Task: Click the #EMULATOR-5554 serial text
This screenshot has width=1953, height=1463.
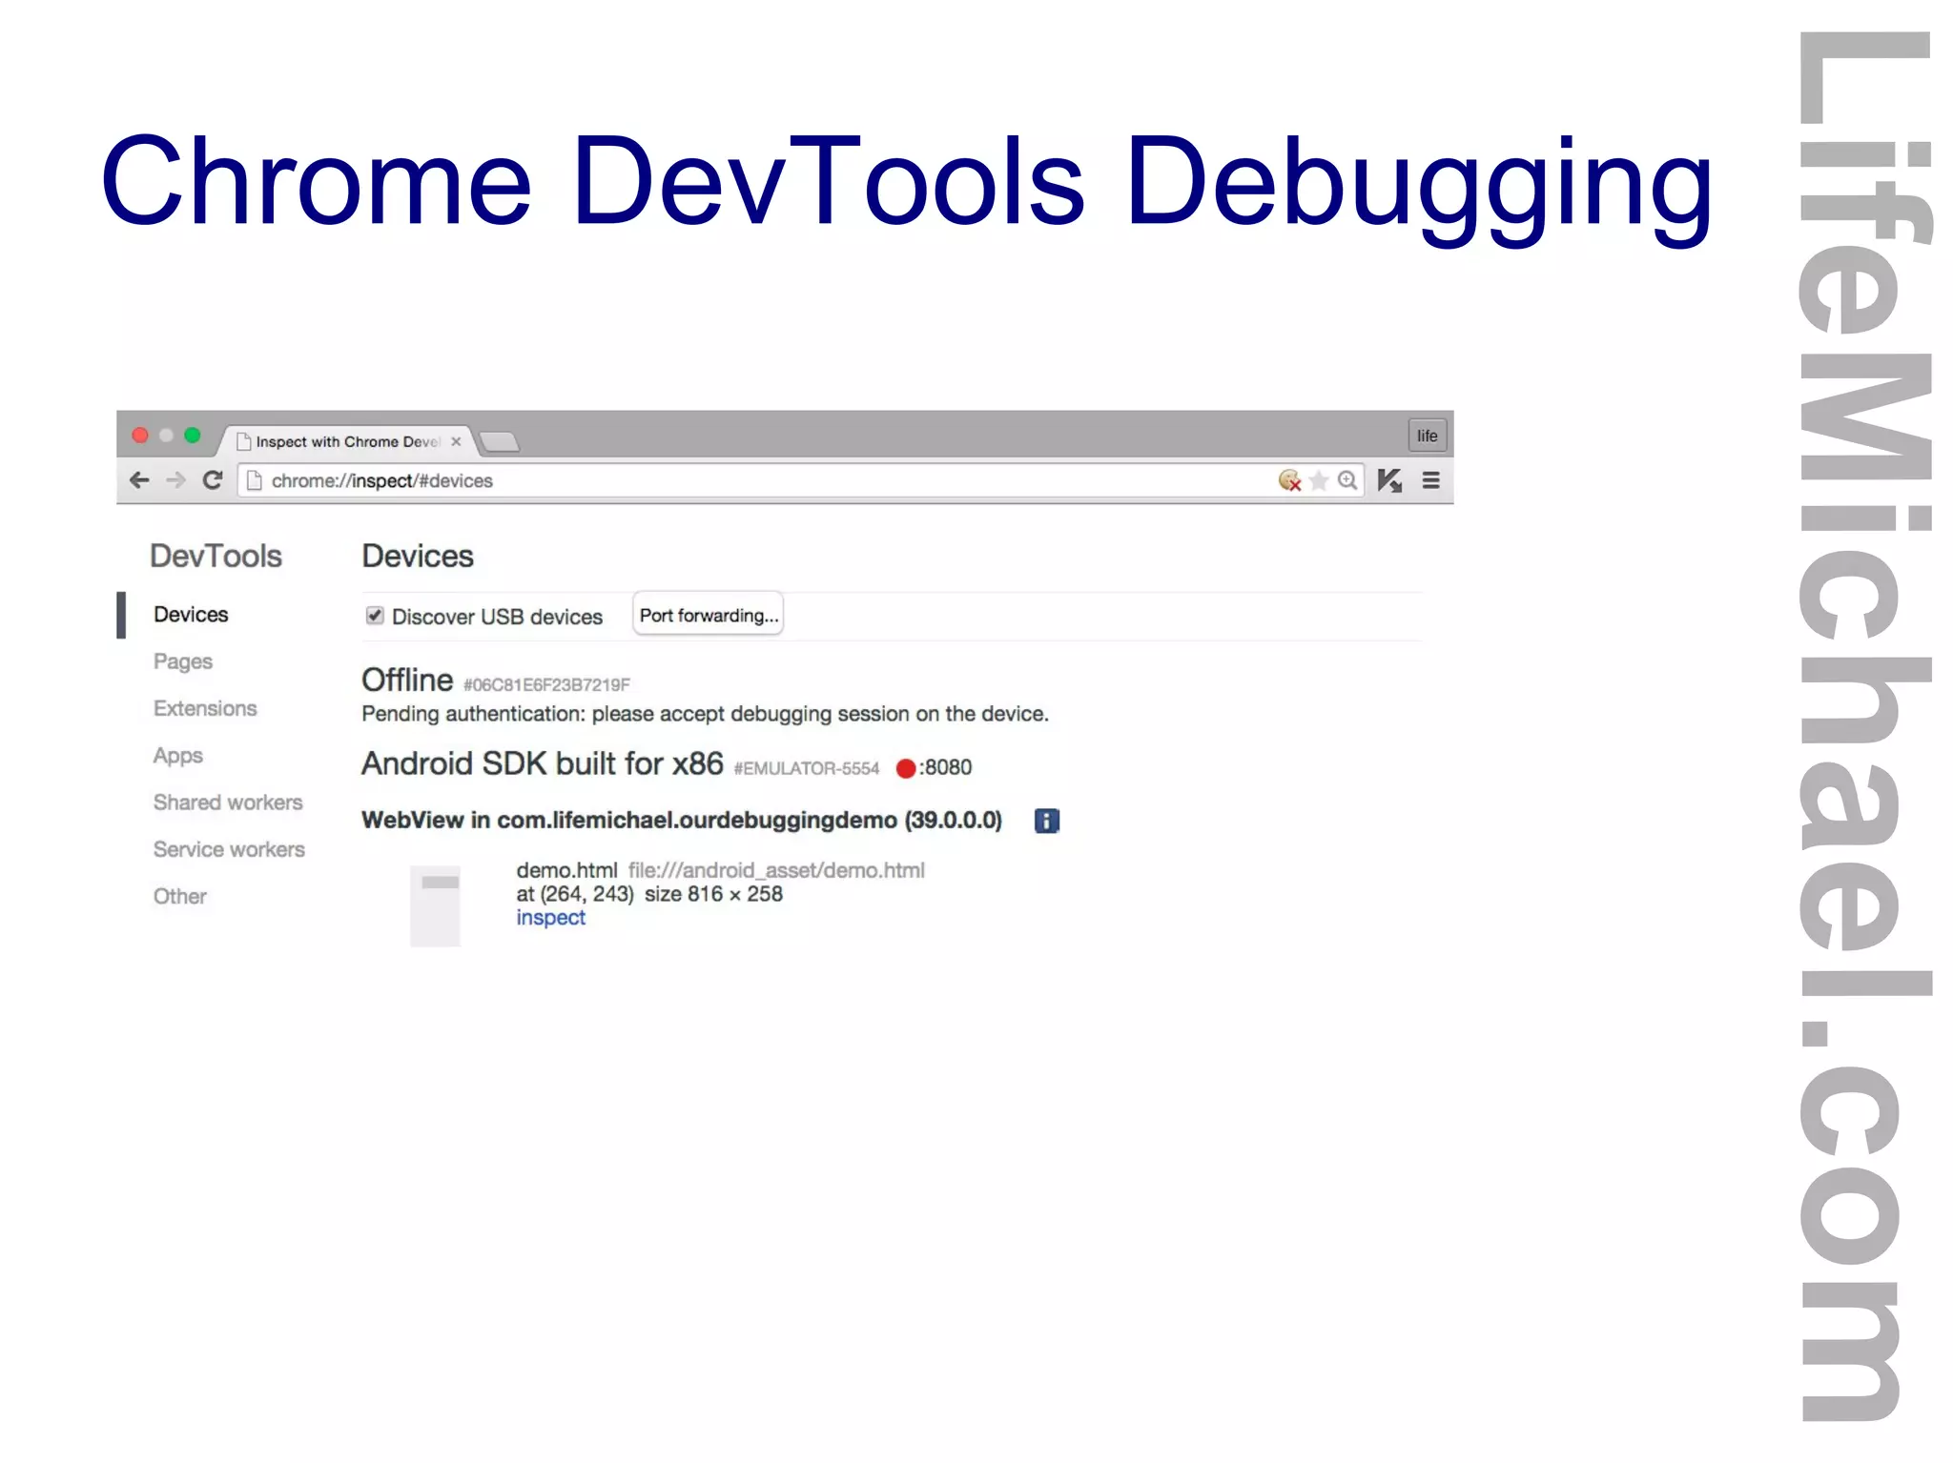Action: 807,768
